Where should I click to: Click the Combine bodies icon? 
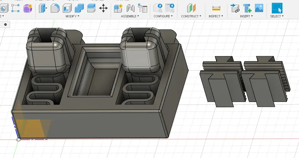[79, 8]
